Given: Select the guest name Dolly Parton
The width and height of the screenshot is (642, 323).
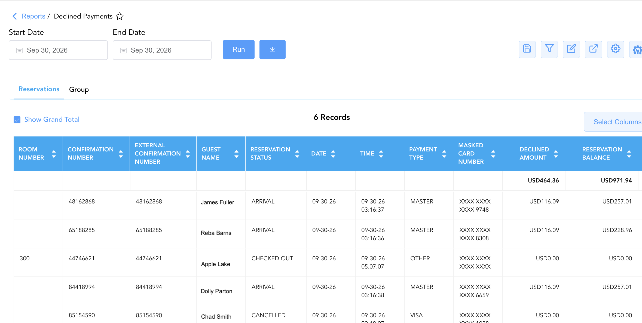Looking at the screenshot, I should click(x=216, y=291).
